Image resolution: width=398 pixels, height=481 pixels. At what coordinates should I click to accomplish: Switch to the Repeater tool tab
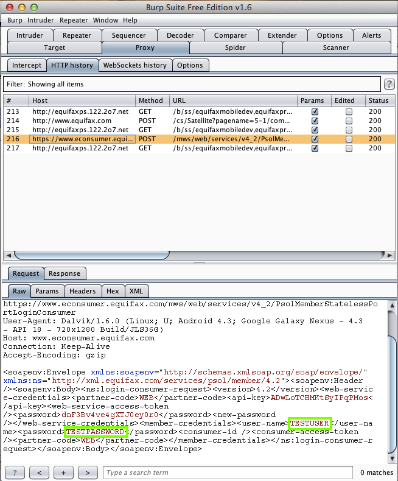point(77,35)
